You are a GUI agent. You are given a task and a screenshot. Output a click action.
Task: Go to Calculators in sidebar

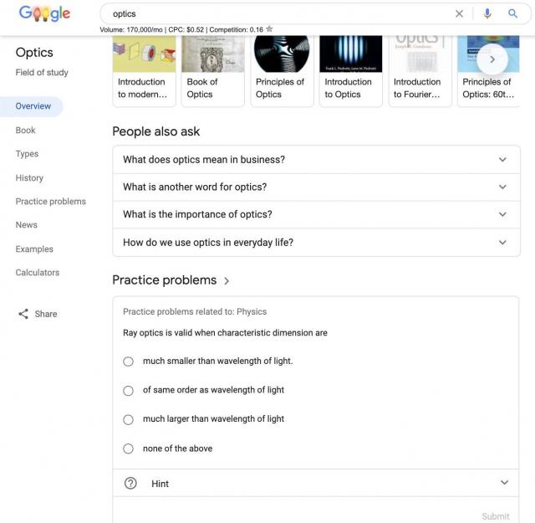tap(38, 273)
